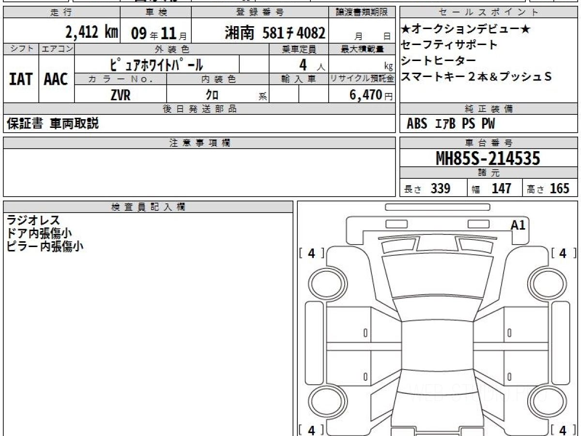The width and height of the screenshot is (581, 436).
Task: Select the シートヒーター sales point
Action: click(439, 61)
